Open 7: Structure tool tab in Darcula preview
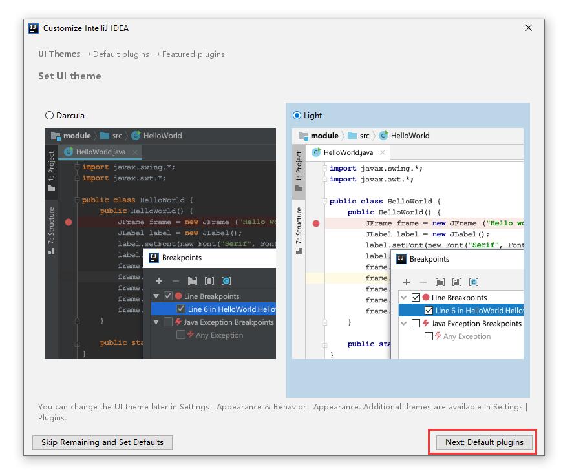The image size is (572, 476). coord(51,231)
